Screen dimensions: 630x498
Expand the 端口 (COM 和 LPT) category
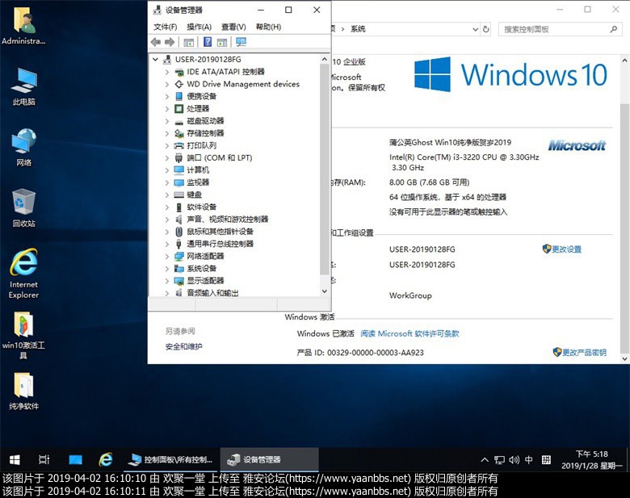[167, 158]
